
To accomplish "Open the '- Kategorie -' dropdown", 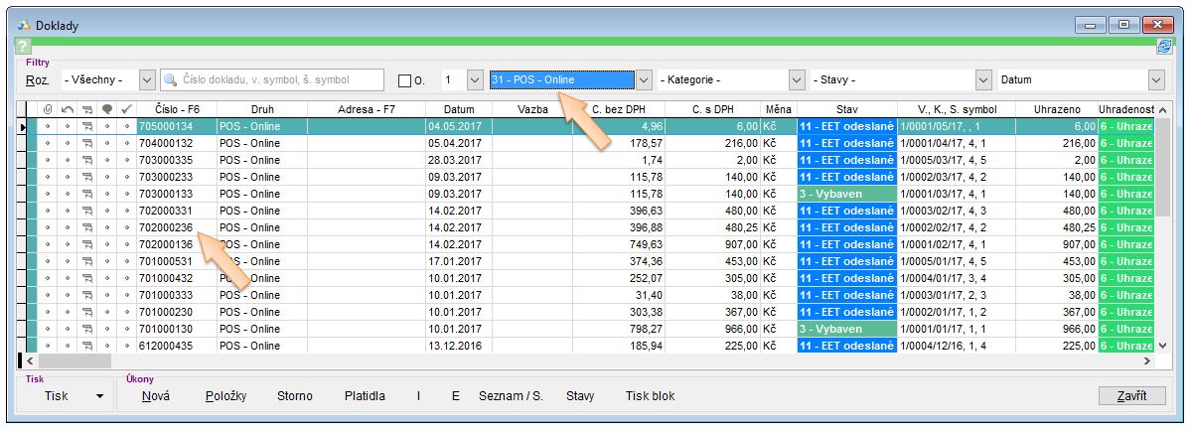I will click(796, 80).
